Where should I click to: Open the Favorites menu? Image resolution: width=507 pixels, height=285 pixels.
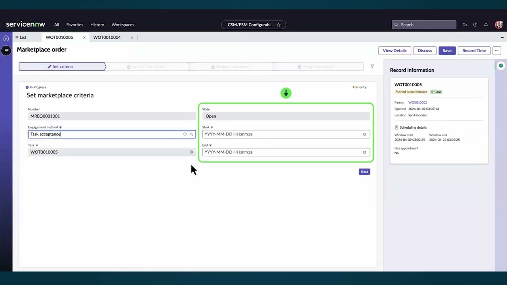pyautogui.click(x=74, y=25)
